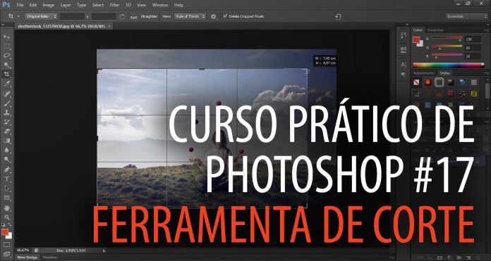Swap foreground and background colors icon

coord(10,225)
